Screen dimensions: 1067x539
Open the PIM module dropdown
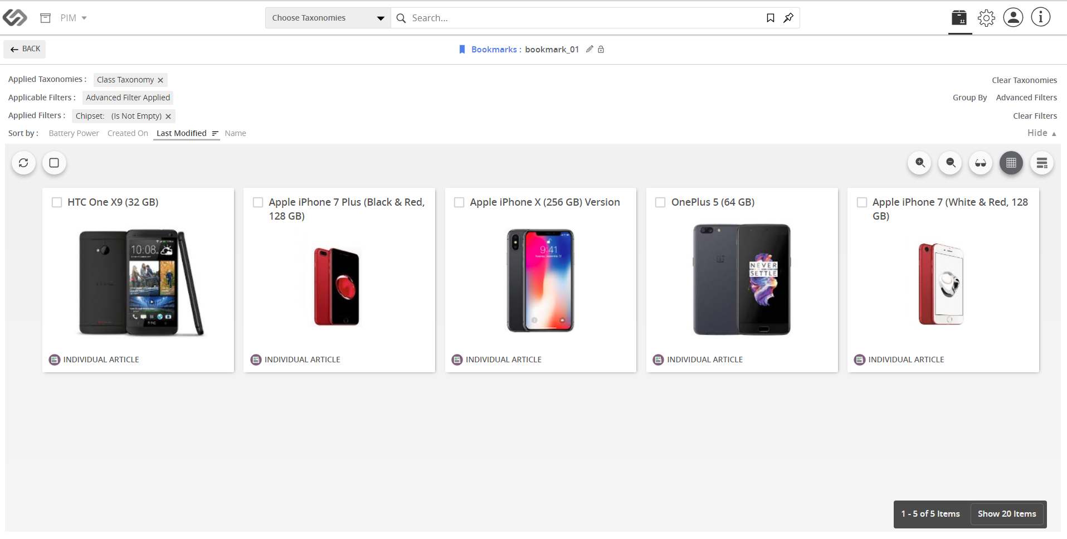coord(74,18)
